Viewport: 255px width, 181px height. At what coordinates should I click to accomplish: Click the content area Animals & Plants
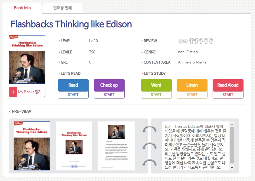192,62
